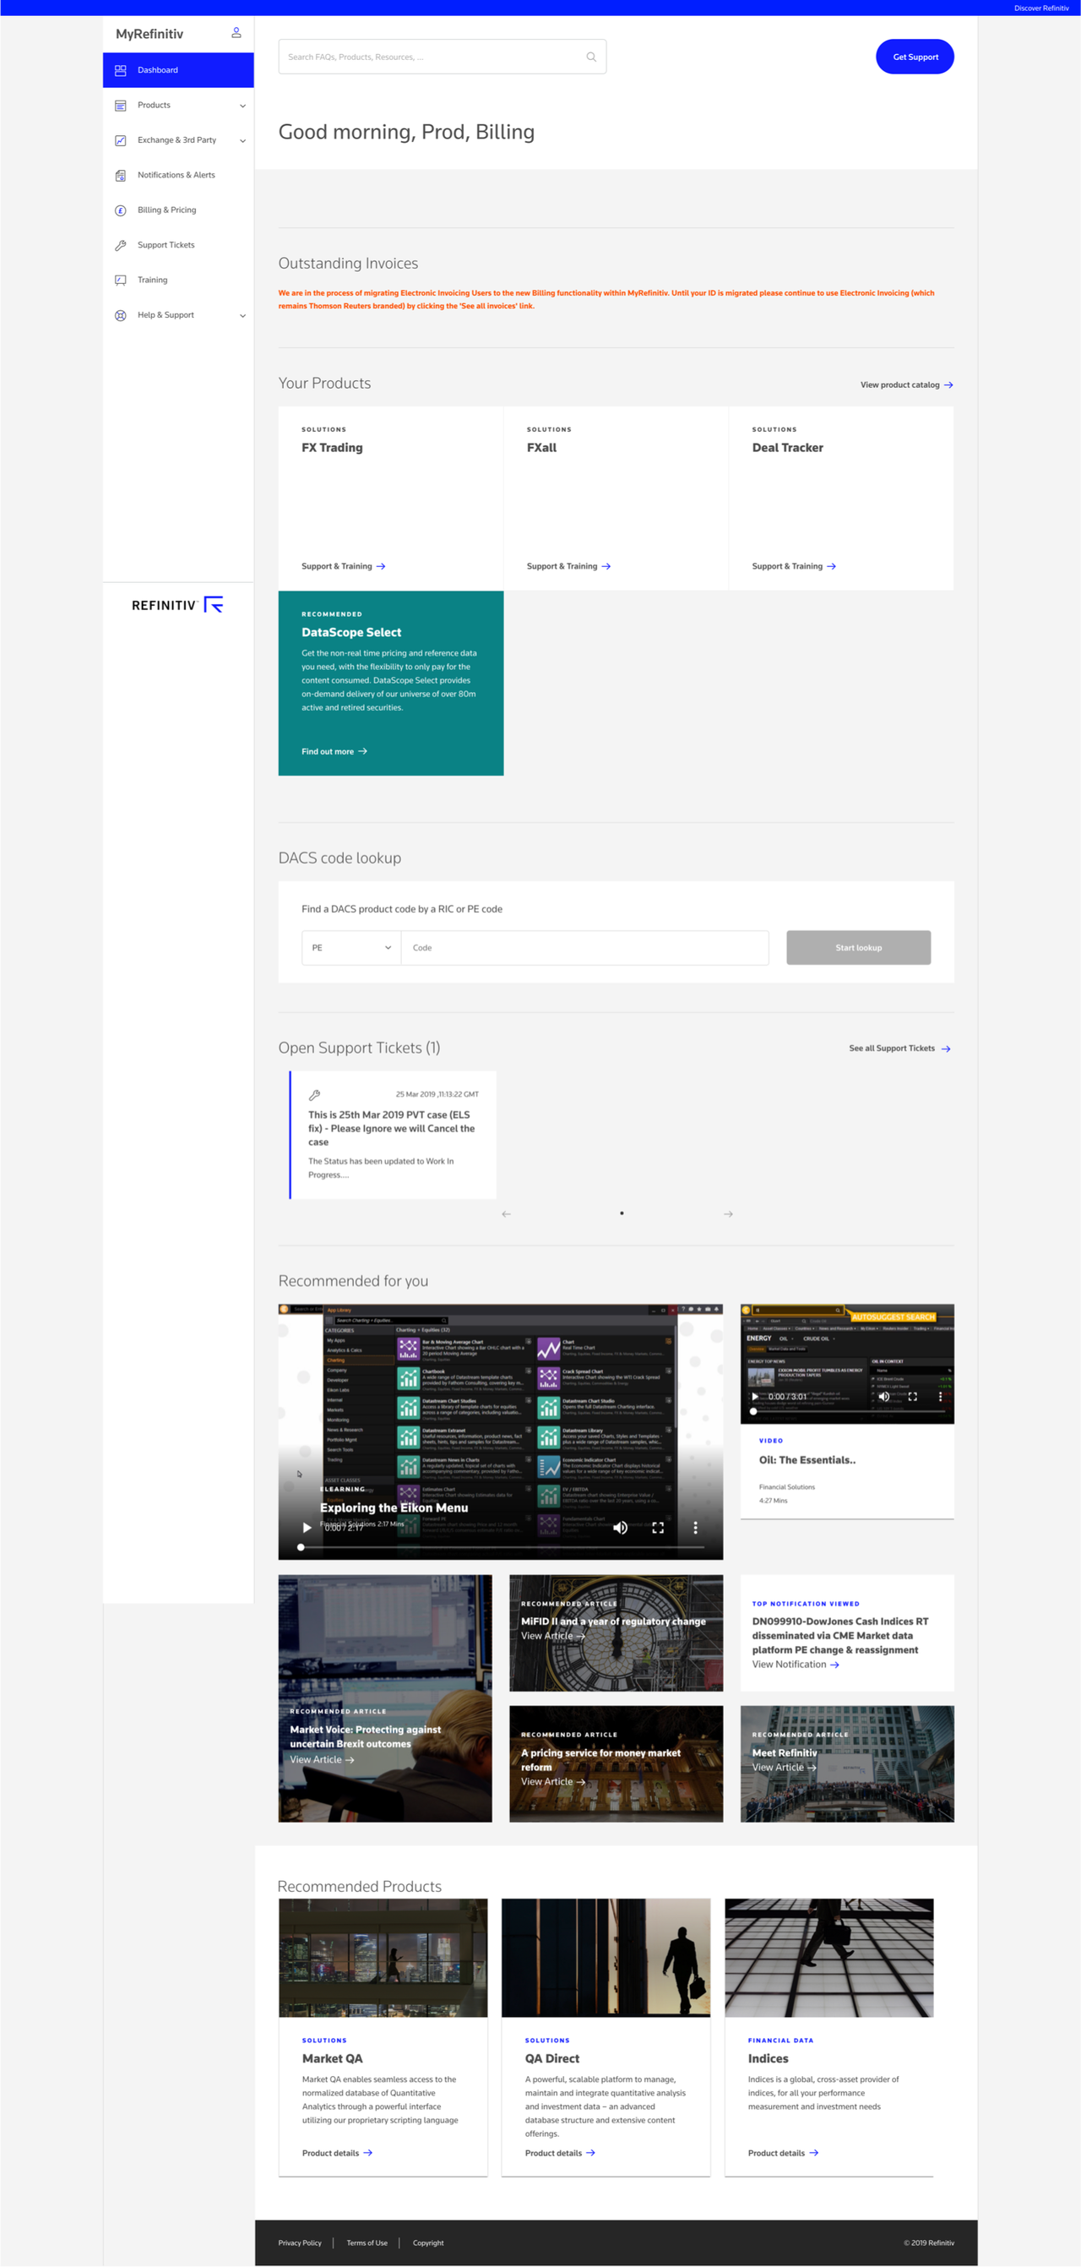Click the arrow next to See all Support Tickets
The width and height of the screenshot is (1081, 2267).
[946, 1049]
